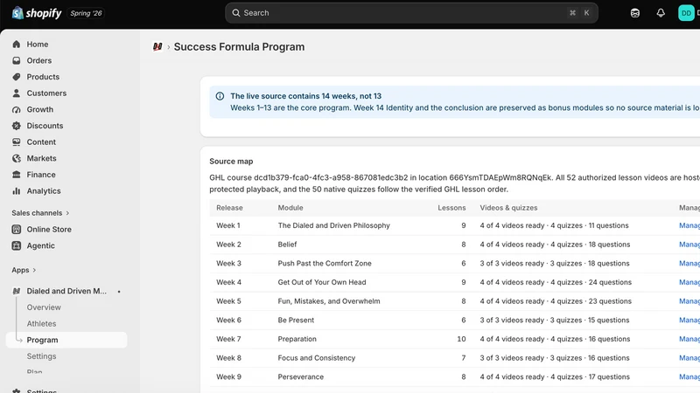The height and width of the screenshot is (393, 700).
Task: Select the Program page in the app menu
Action: point(66,340)
